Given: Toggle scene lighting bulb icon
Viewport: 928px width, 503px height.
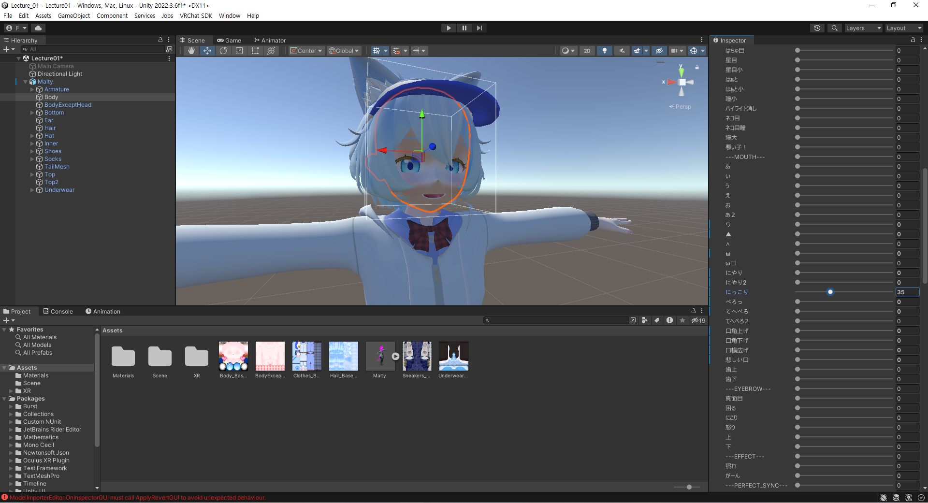Looking at the screenshot, I should click(x=605, y=51).
